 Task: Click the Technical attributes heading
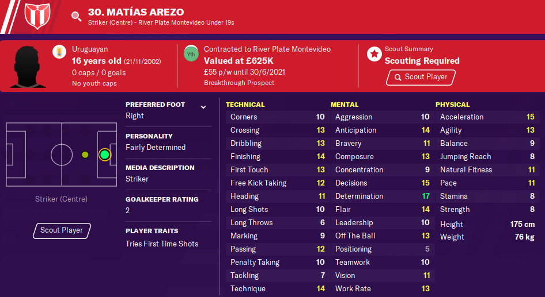tap(245, 105)
